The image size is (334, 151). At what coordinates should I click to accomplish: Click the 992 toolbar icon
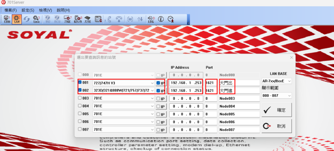pyautogui.click(x=48, y=19)
